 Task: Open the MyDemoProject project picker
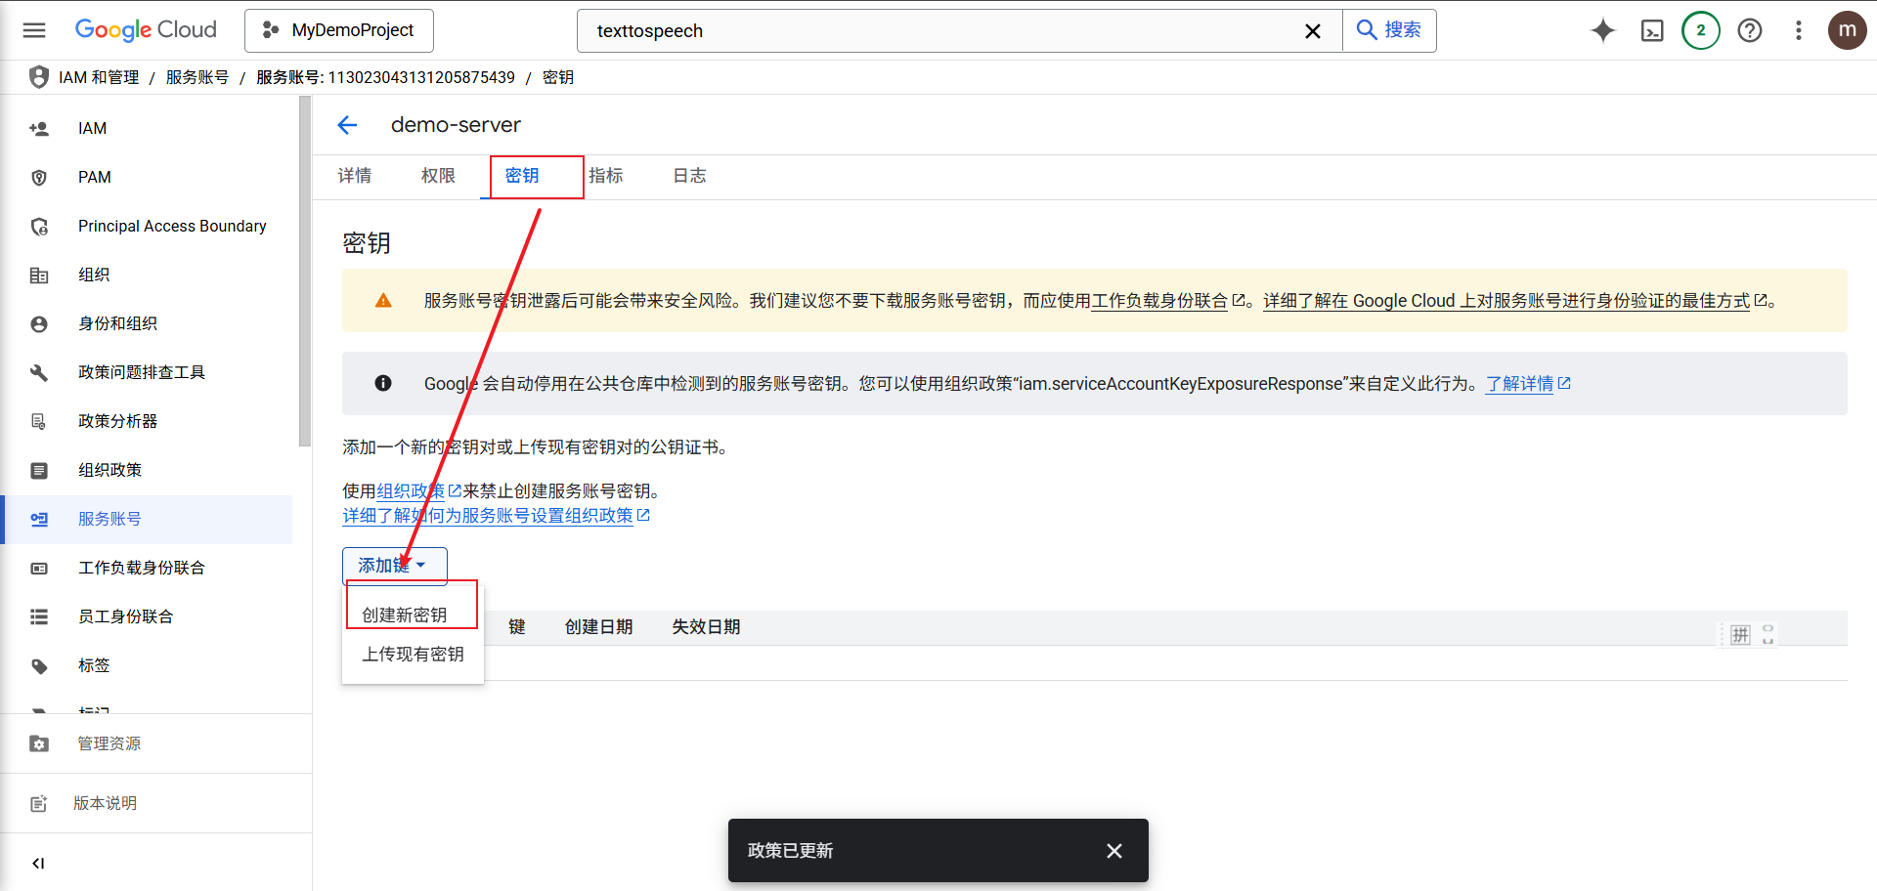tap(338, 30)
